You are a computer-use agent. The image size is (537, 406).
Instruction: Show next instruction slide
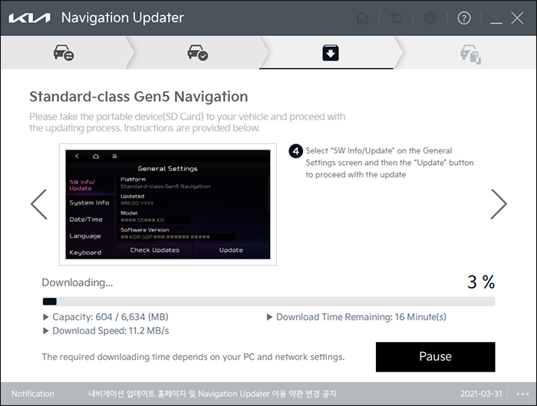pyautogui.click(x=499, y=204)
